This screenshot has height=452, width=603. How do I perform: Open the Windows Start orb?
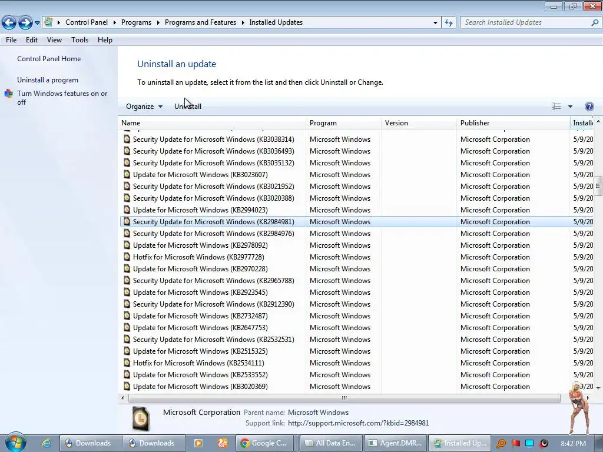pyautogui.click(x=15, y=443)
